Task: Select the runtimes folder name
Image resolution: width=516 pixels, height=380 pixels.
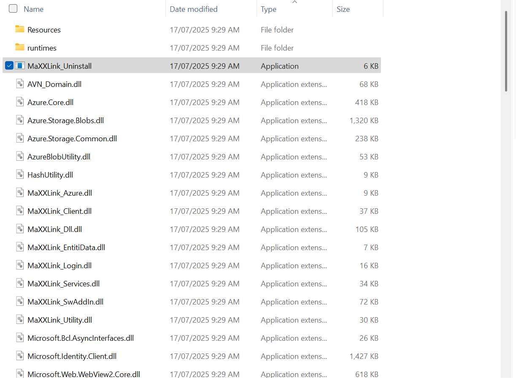Action: coord(42,48)
